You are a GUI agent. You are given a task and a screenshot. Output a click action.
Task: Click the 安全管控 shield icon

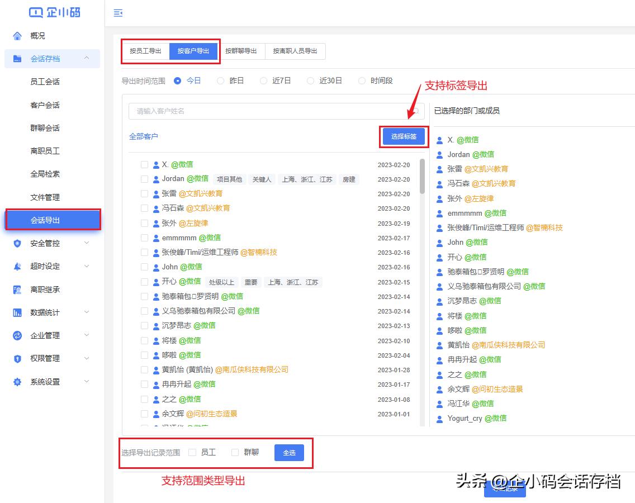pos(17,243)
